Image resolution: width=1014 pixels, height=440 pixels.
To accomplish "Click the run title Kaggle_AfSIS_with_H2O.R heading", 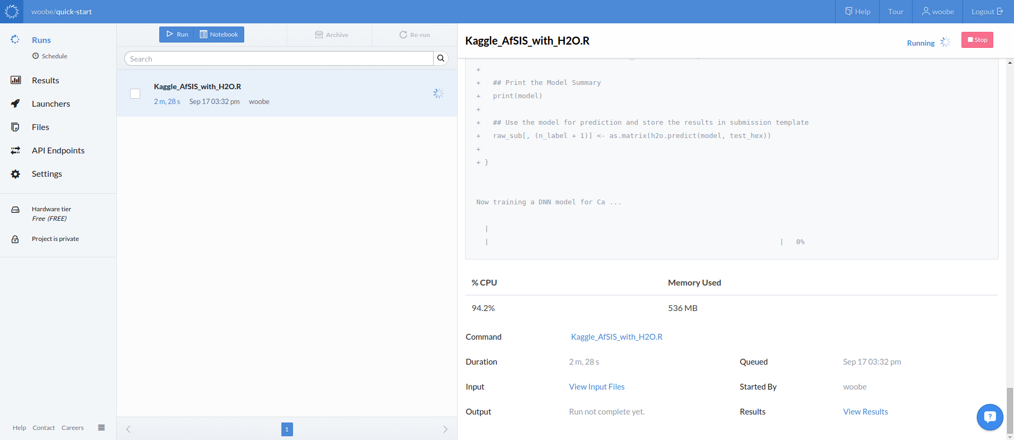I will [x=527, y=41].
